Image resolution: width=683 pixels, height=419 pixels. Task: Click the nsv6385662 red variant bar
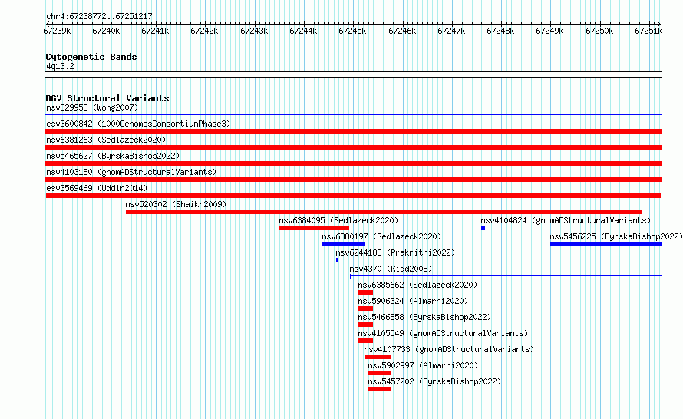365,292
